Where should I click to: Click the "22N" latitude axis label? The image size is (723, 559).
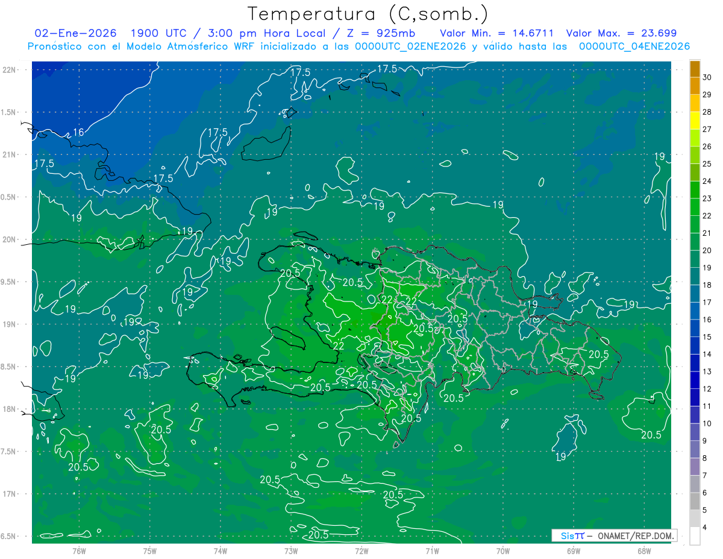pyautogui.click(x=10, y=70)
